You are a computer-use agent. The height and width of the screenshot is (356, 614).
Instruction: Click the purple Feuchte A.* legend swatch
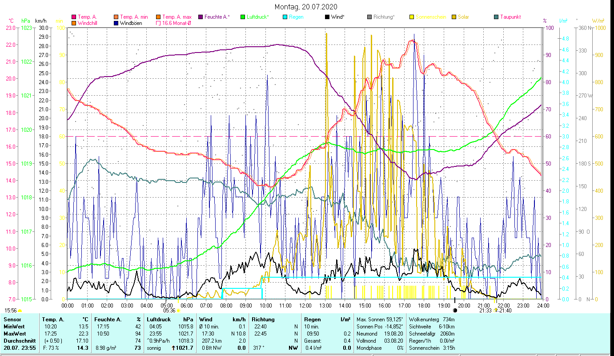201,17
